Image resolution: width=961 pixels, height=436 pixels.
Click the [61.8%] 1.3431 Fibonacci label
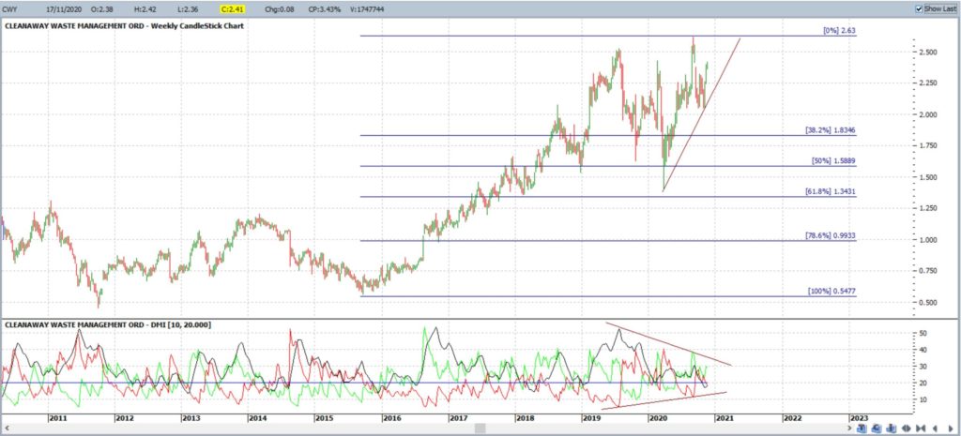coord(831,191)
